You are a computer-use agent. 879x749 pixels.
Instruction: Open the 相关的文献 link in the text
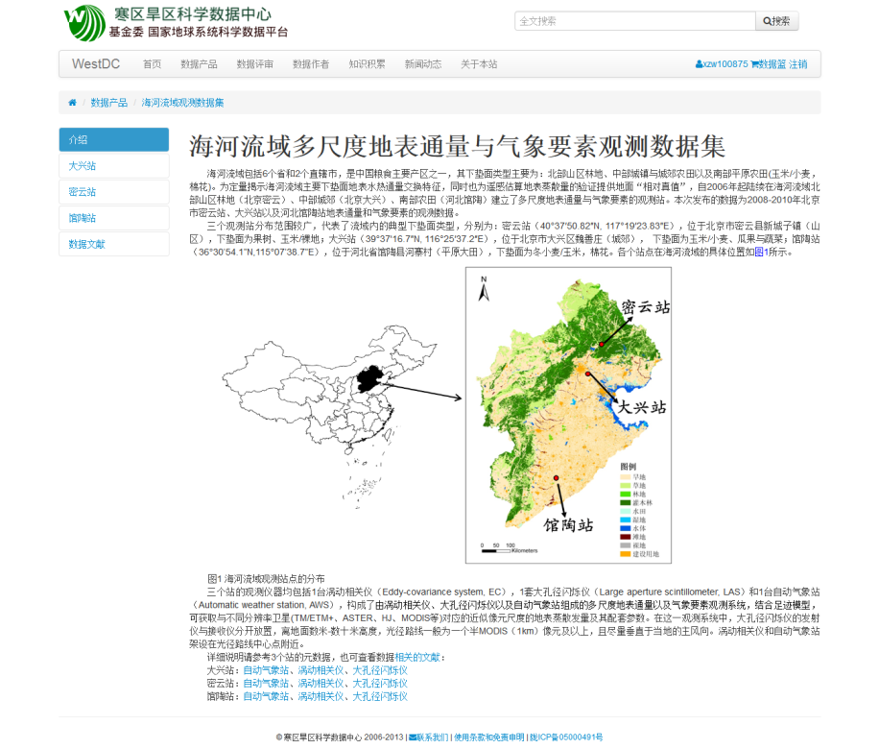pos(418,657)
